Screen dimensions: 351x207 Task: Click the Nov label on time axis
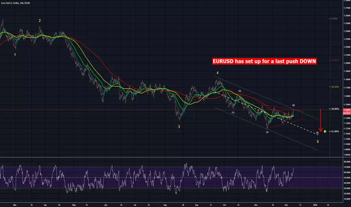pos(256,205)
